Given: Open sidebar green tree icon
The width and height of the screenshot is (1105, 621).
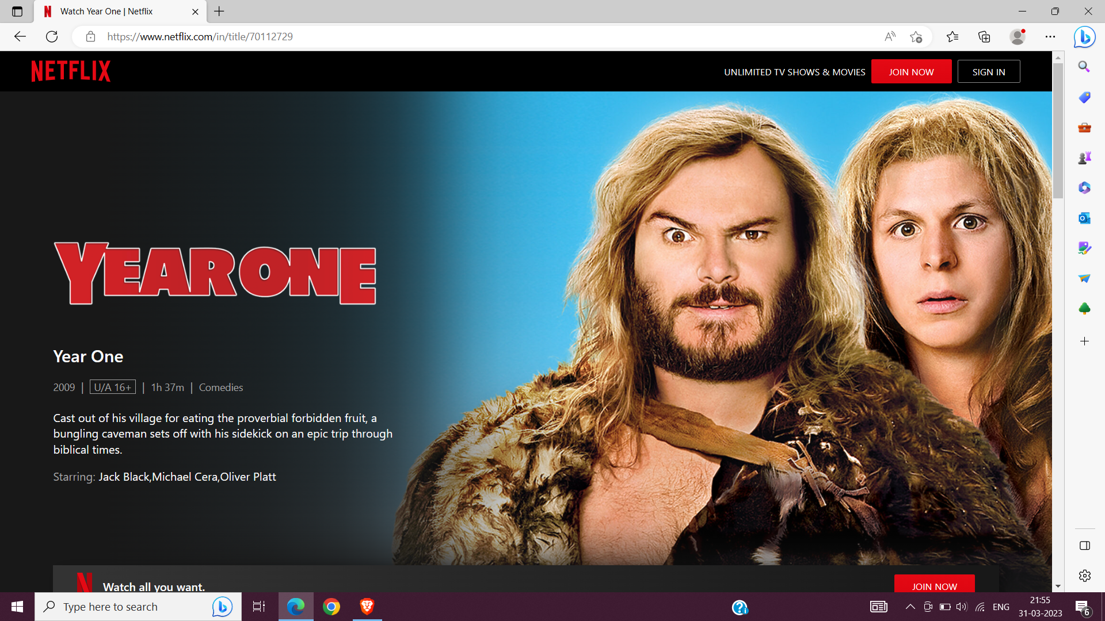Looking at the screenshot, I should 1084,309.
